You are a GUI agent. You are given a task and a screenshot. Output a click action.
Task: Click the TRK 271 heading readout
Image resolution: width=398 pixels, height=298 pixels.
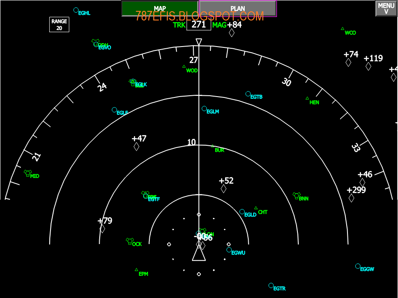click(x=199, y=25)
